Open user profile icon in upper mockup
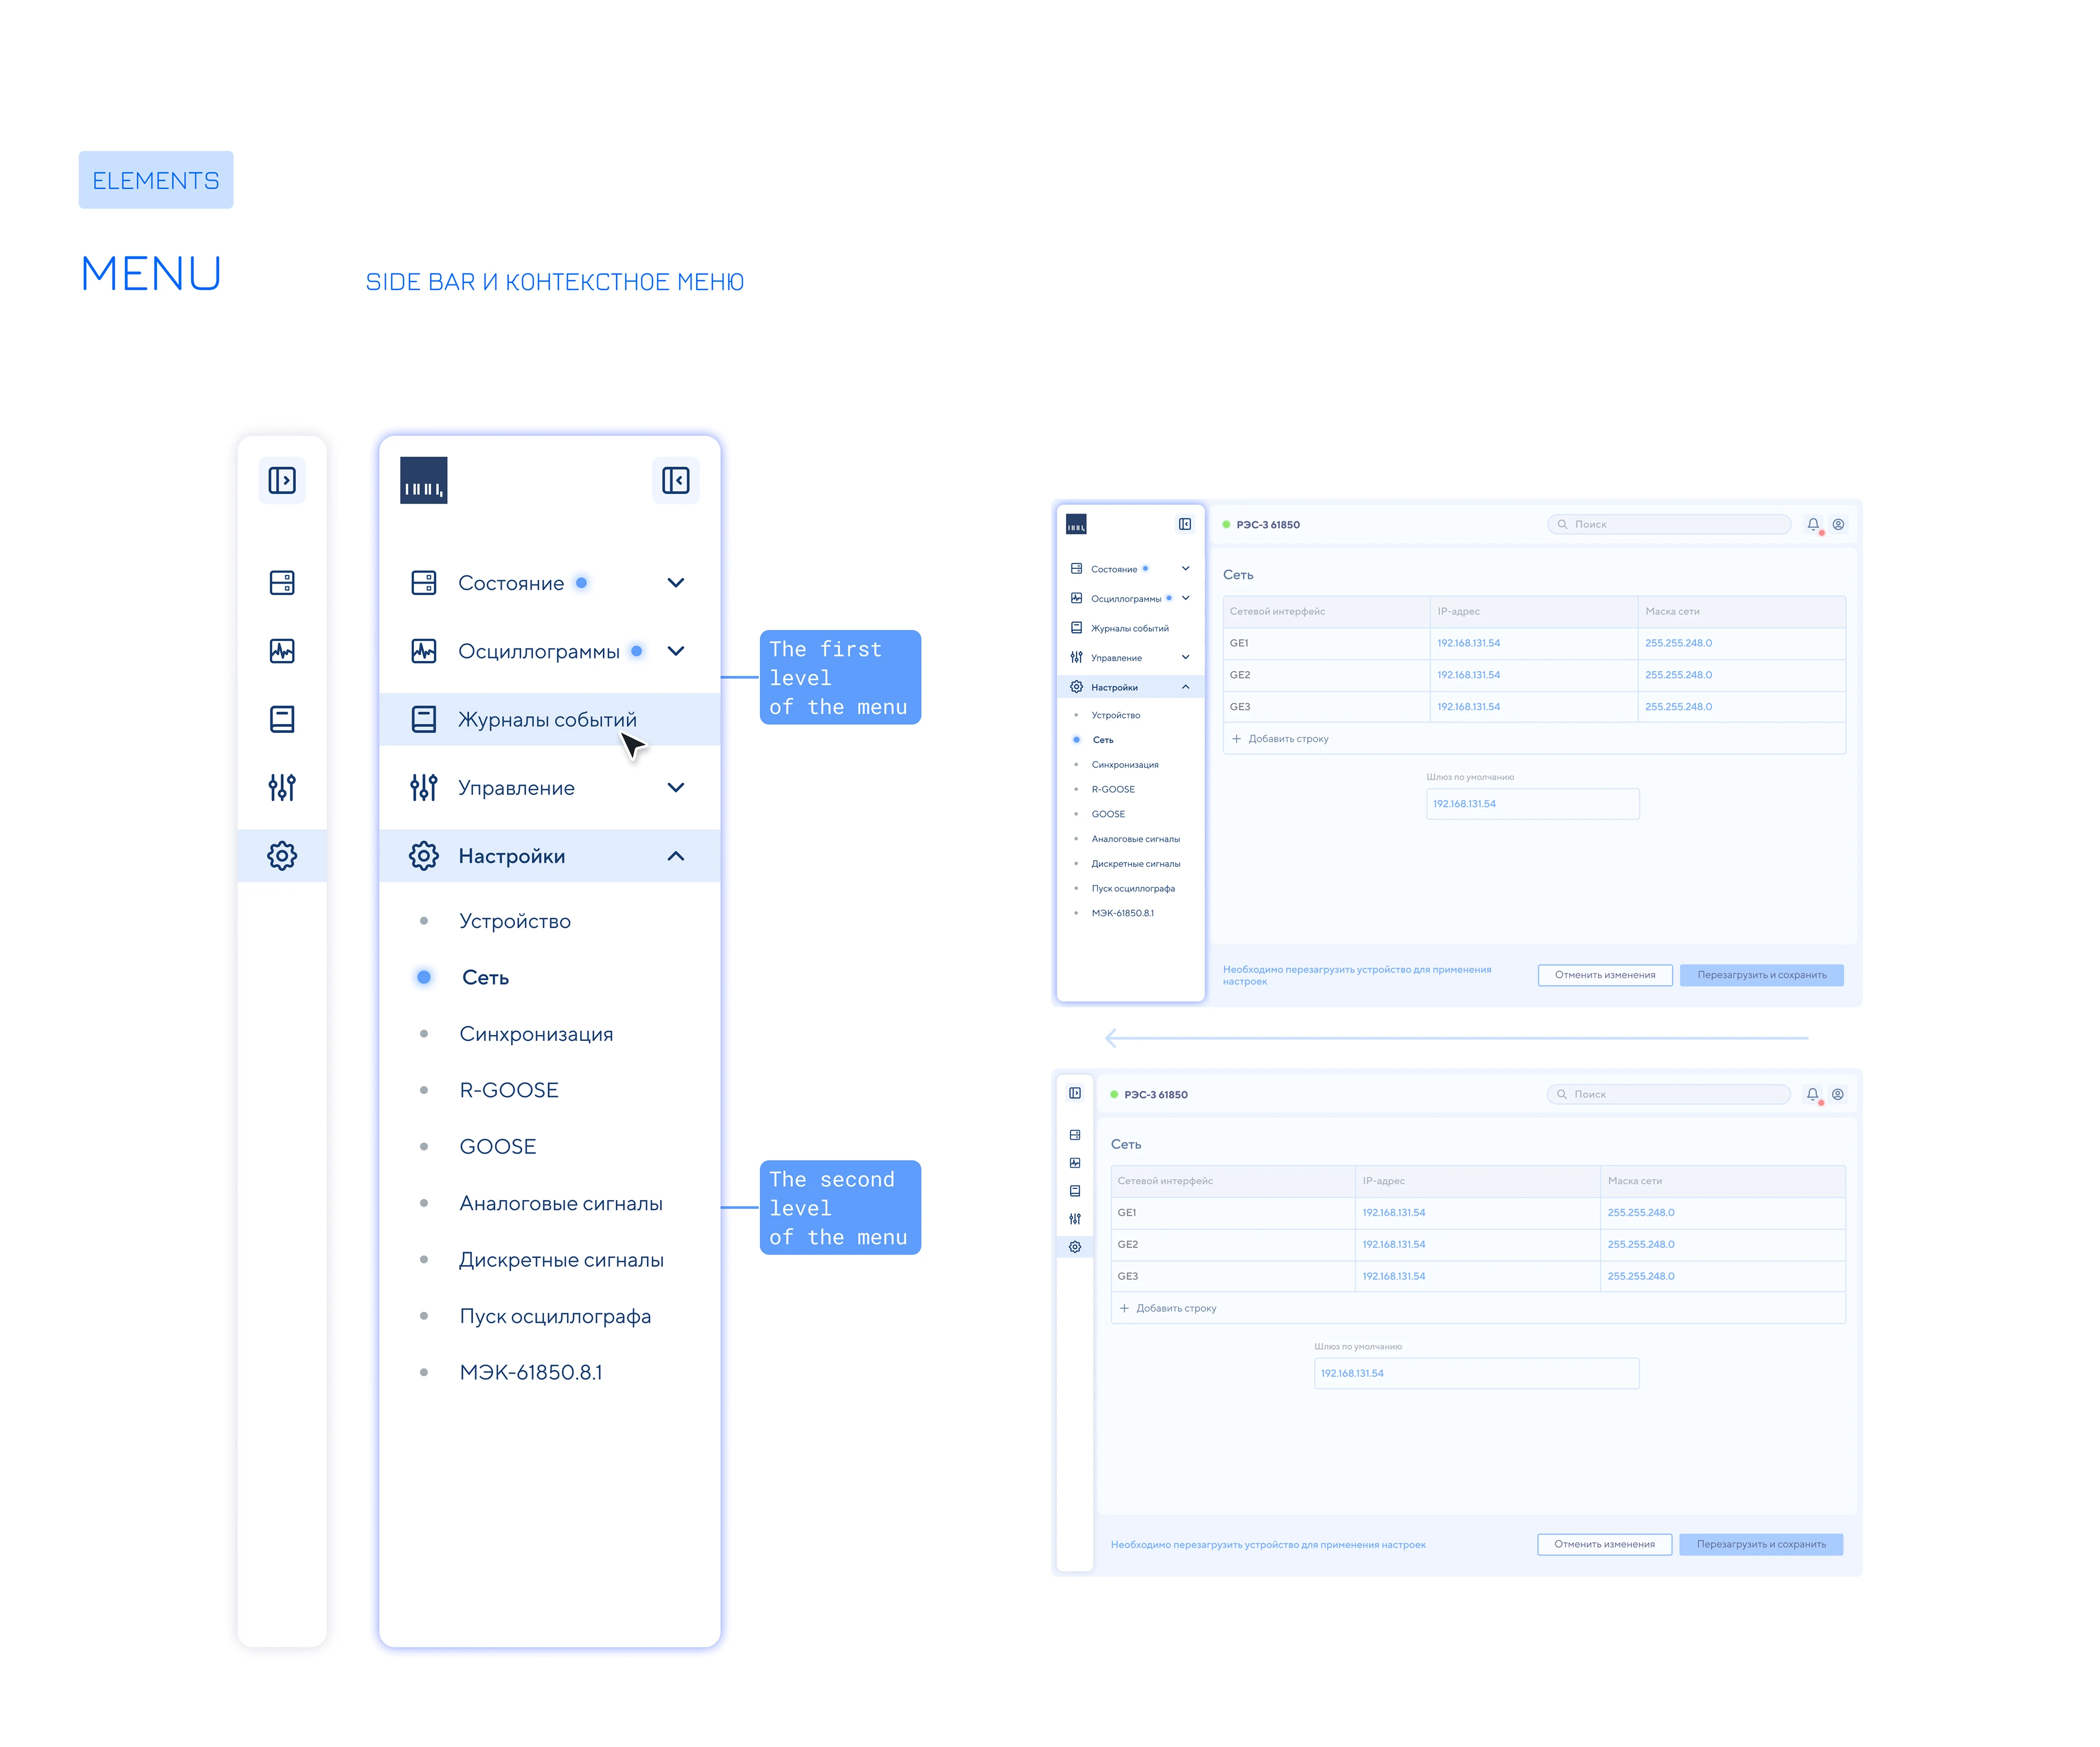 [1838, 524]
